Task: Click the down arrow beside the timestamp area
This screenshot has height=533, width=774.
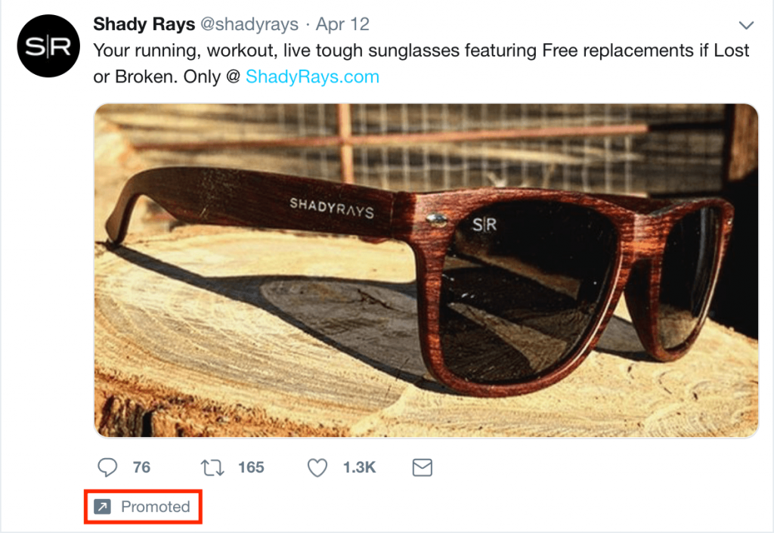Action: click(x=745, y=24)
